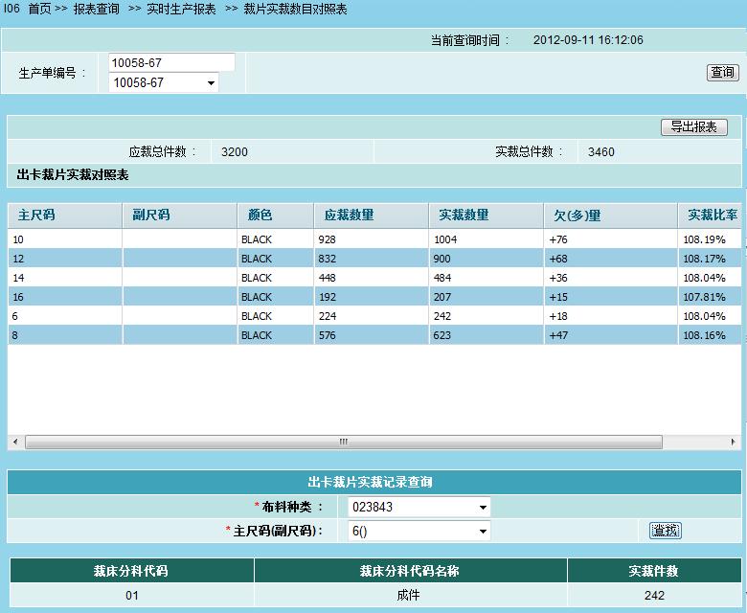747x613 pixels.
Task: Click the table scrollbar left arrow
Action: 14,443
